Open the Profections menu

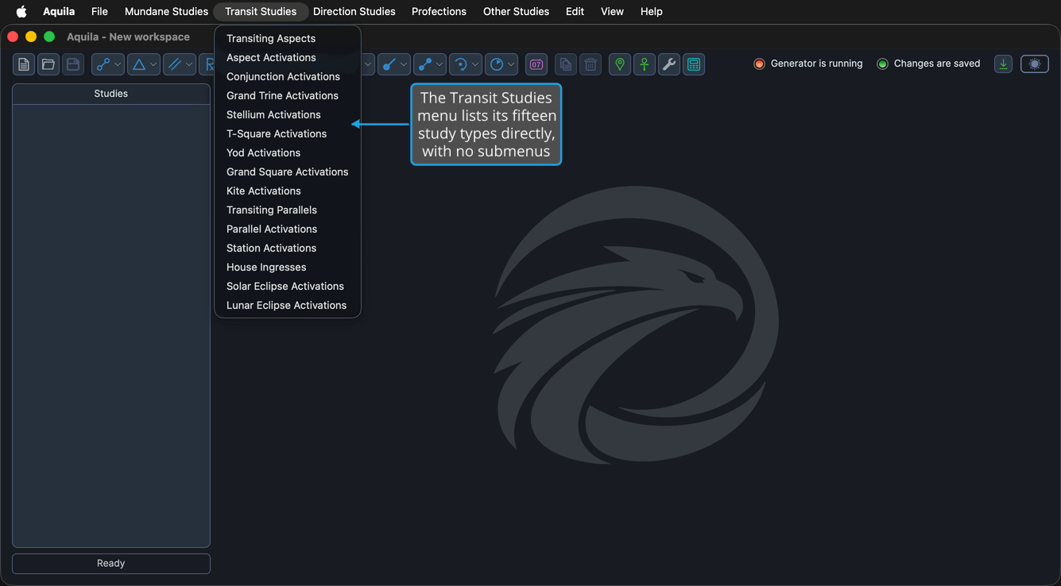(x=439, y=11)
